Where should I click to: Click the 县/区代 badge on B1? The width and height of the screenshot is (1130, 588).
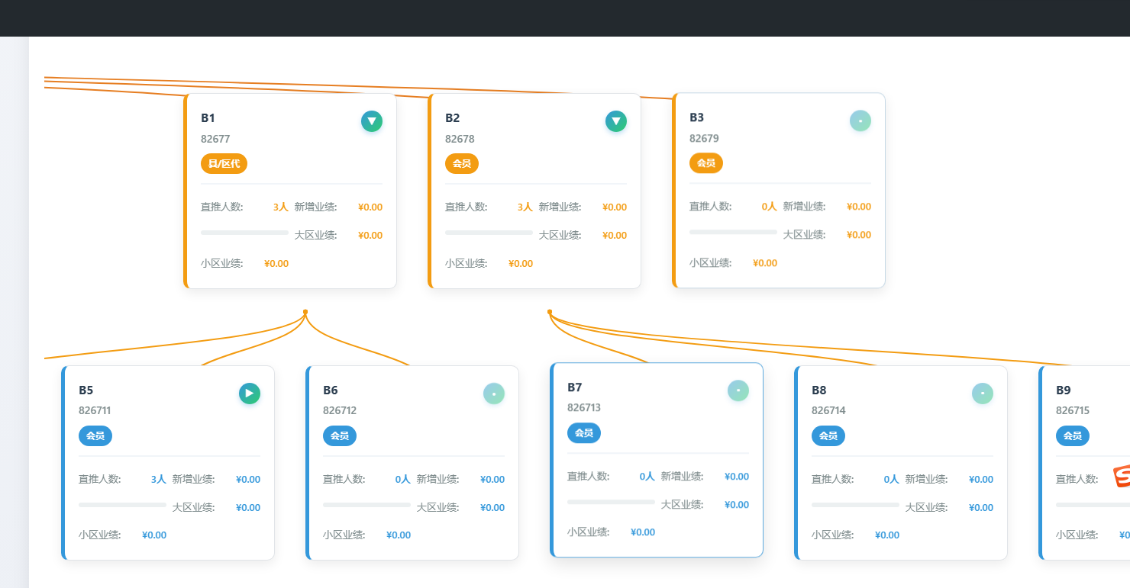coord(224,163)
